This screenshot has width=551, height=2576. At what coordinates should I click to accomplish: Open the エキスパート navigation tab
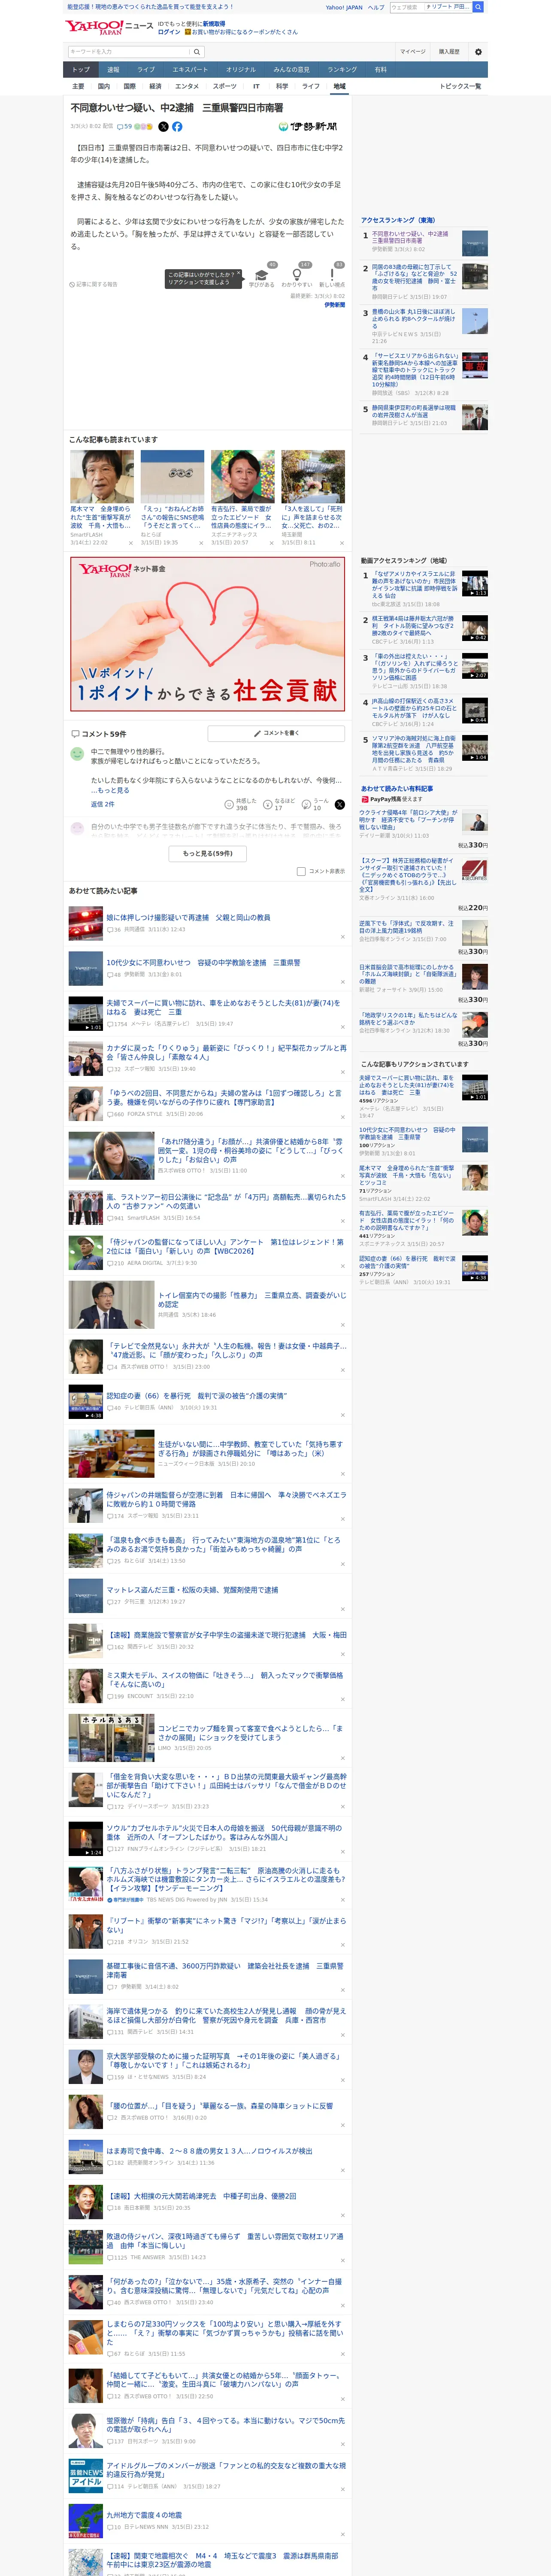190,70
